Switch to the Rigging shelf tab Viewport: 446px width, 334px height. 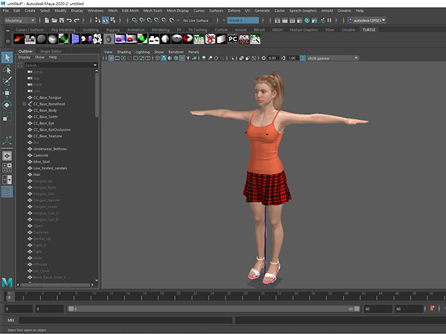point(113,30)
